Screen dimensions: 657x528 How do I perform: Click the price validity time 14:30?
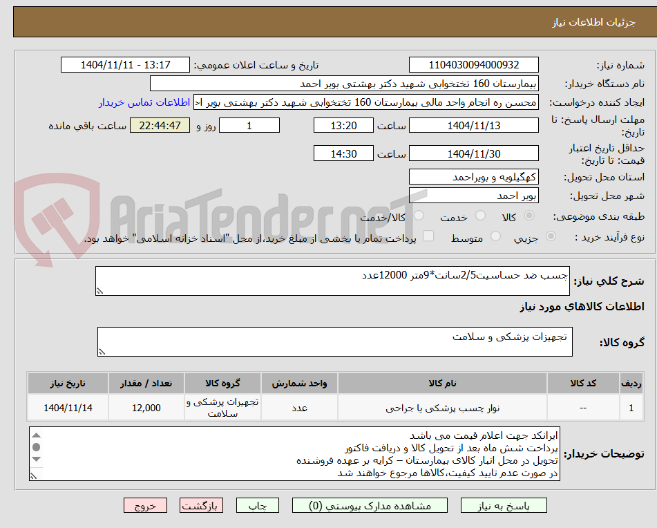(x=343, y=153)
